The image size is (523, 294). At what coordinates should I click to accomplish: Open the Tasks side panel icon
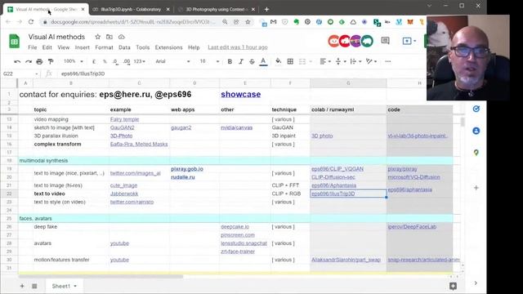tap(476, 109)
